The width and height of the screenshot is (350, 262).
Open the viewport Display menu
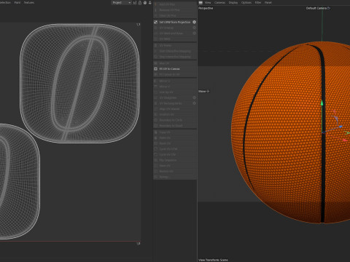(233, 2)
